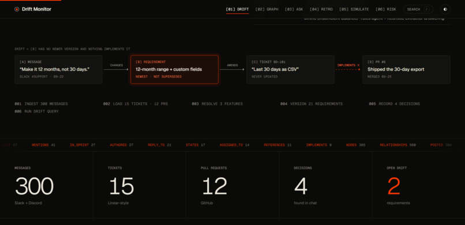The width and height of the screenshot is (465, 225).
Task: Click step 006 RUN DRIFT QUERY
Action: tap(36, 111)
